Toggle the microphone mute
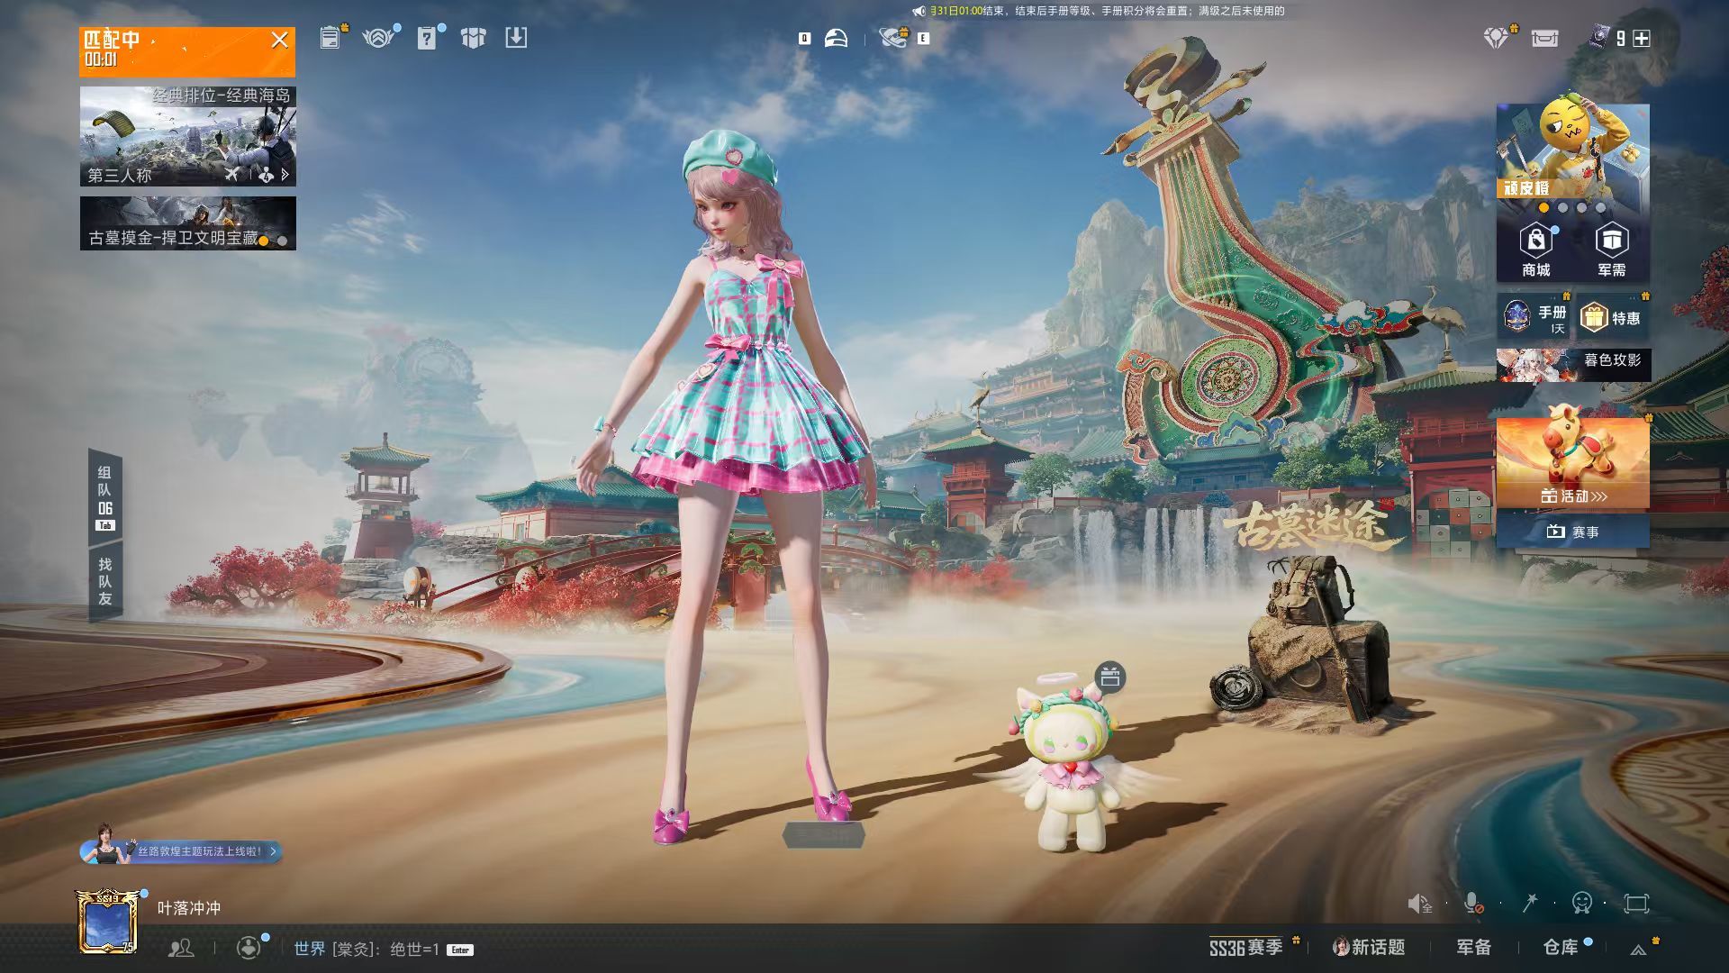Screen dimensions: 1729x973 [x=1472, y=903]
